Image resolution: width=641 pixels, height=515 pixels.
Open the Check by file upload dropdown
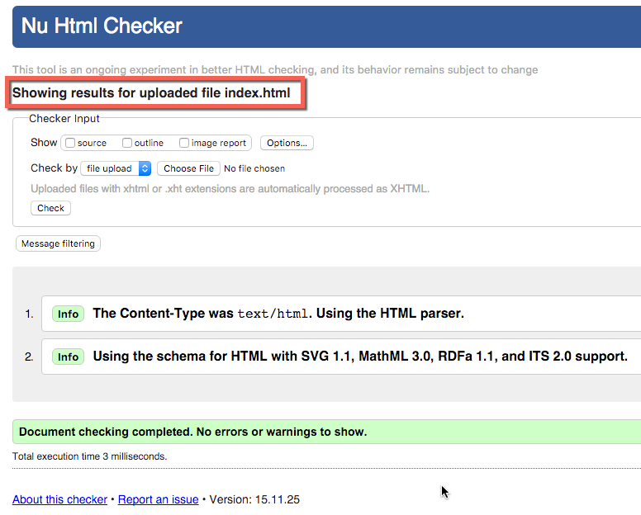coord(116,168)
